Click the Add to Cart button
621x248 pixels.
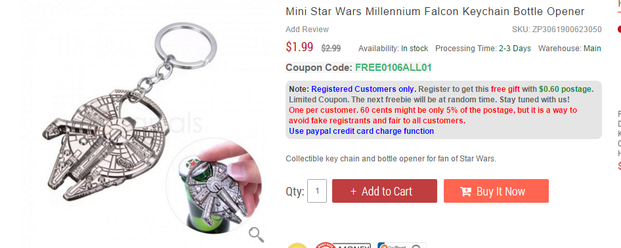385,191
